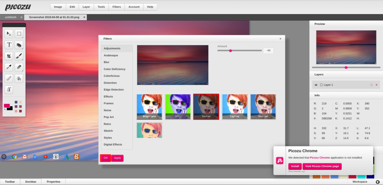Viewport: 383px width, 185px height.
Task: Click the compass icon next to Workspace
Action: [377, 182]
